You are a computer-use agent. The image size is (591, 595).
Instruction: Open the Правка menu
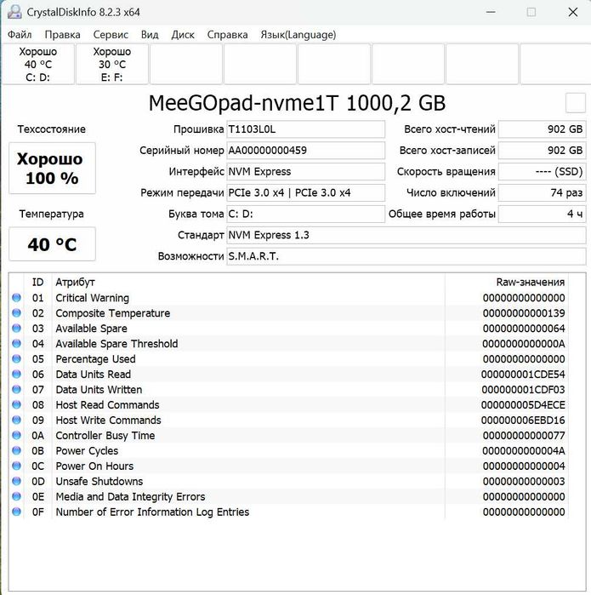click(x=63, y=35)
